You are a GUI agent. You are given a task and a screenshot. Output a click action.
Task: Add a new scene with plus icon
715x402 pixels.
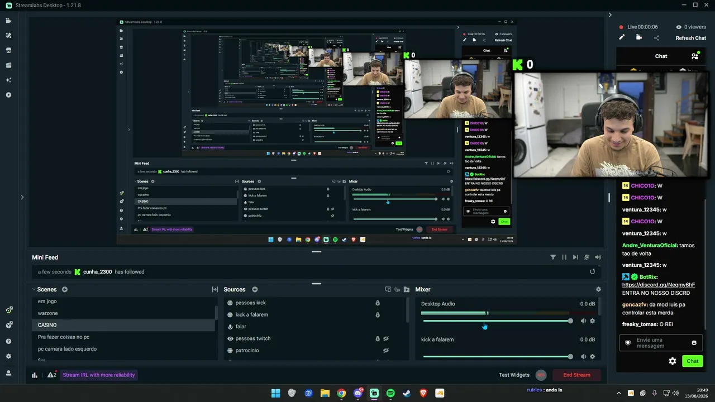(x=65, y=289)
